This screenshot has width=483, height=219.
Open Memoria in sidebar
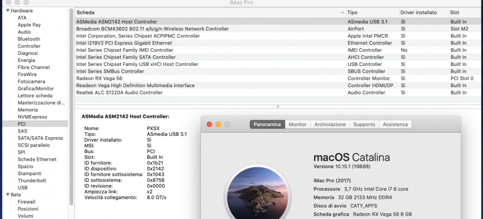pos(28,110)
